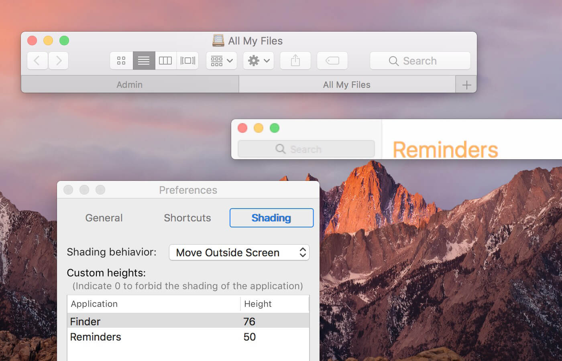Screen dimensions: 562x361
Task: Select list view in Finder toolbar
Action: (144, 61)
